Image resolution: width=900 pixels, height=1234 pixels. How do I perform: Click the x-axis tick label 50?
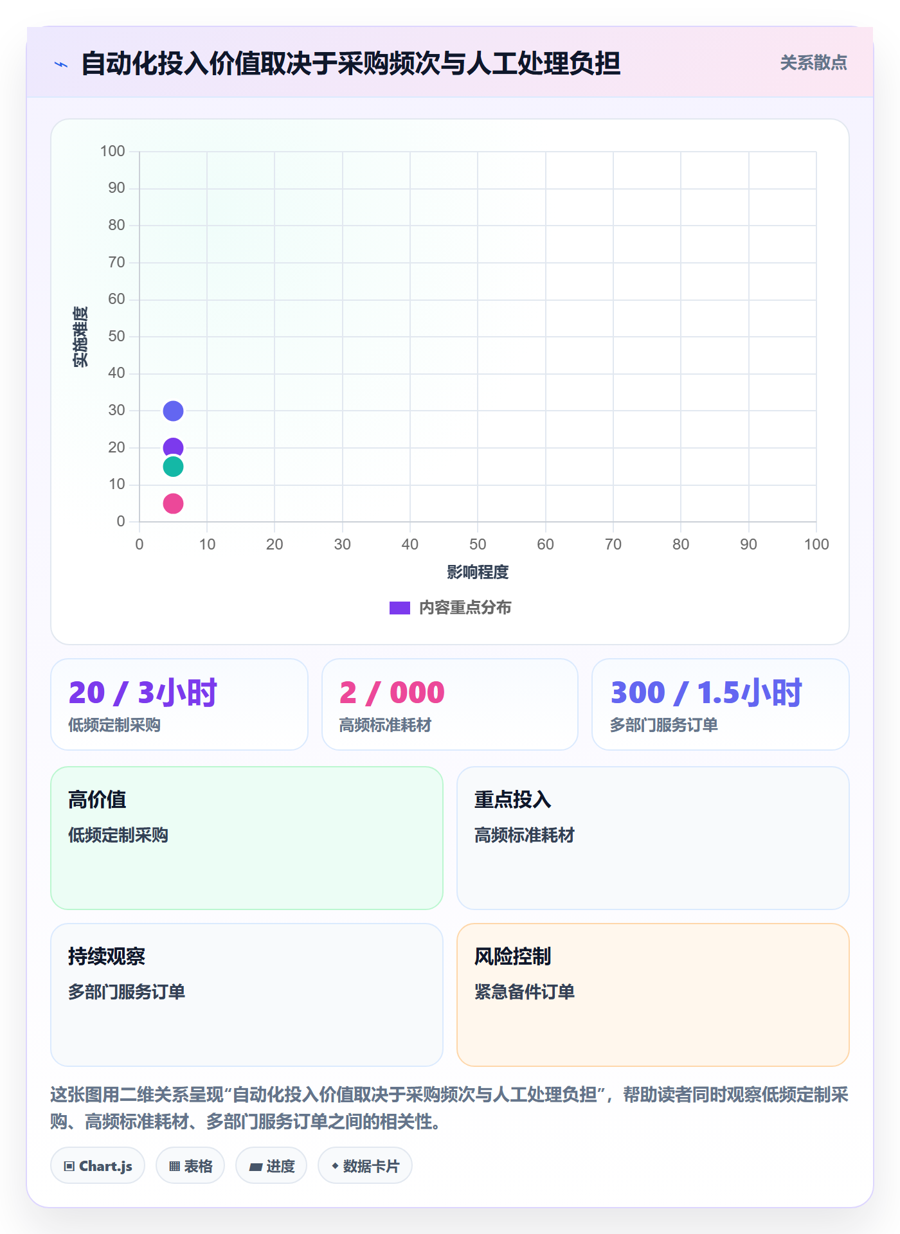(x=478, y=544)
